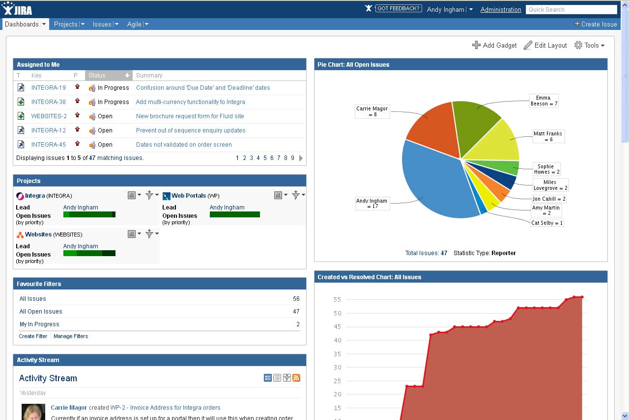Screen dimensions: 629x420
Task: Click the Open Issues priority bar for Integra
Action: pos(89,214)
